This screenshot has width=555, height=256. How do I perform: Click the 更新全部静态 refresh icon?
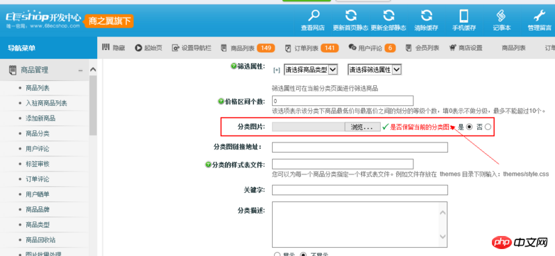[388, 16]
